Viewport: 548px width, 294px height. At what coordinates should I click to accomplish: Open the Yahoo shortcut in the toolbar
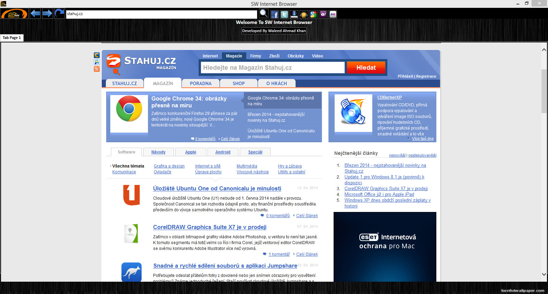coord(323,14)
